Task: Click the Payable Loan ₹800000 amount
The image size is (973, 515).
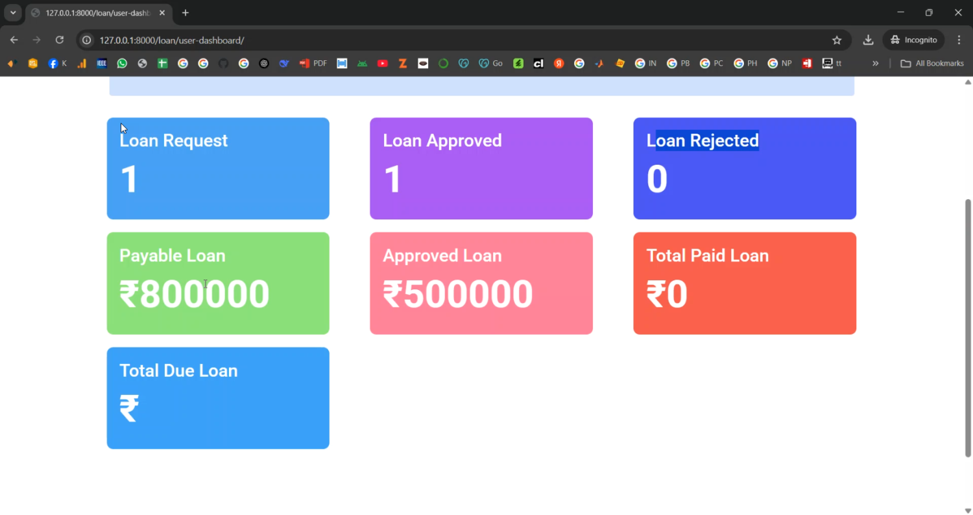Action: pos(195,294)
